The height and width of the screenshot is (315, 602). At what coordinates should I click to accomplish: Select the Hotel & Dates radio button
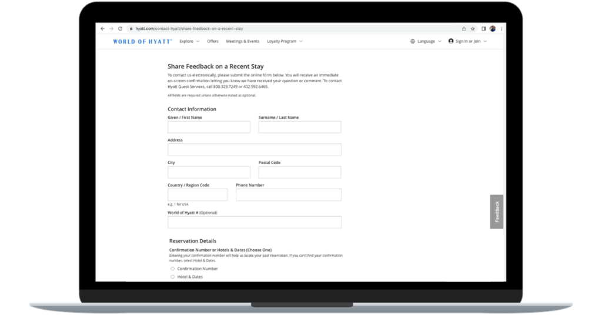[x=172, y=277]
